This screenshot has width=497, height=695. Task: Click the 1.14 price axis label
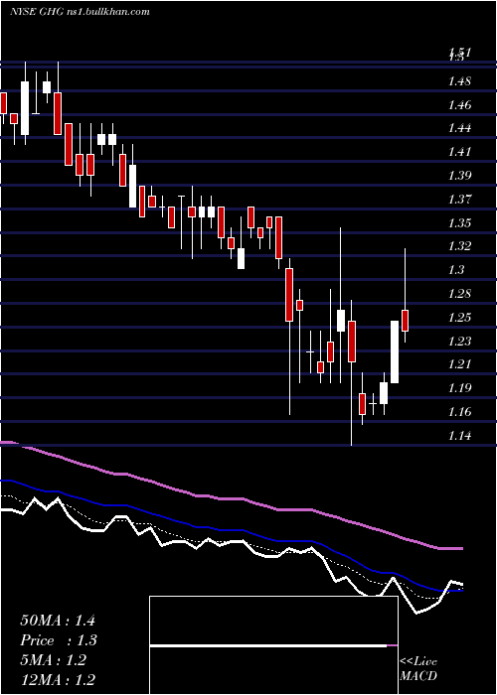click(459, 436)
